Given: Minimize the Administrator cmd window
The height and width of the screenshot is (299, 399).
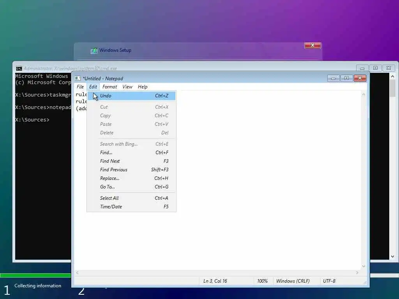Looking at the screenshot, I should (362, 68).
